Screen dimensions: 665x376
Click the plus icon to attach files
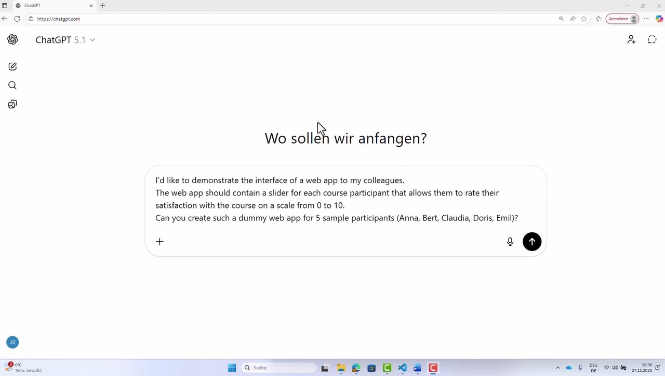coord(159,242)
